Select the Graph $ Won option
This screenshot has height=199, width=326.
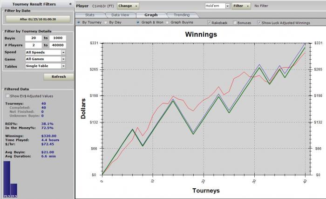click(138, 22)
